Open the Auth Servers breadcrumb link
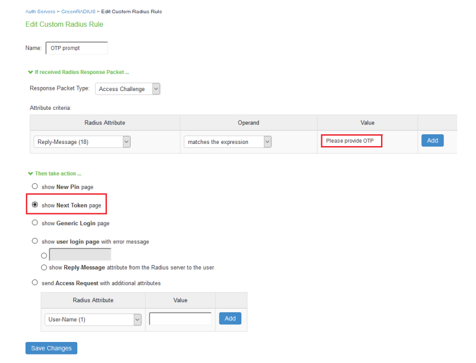Viewport: 476px width, 363px height. (39, 12)
